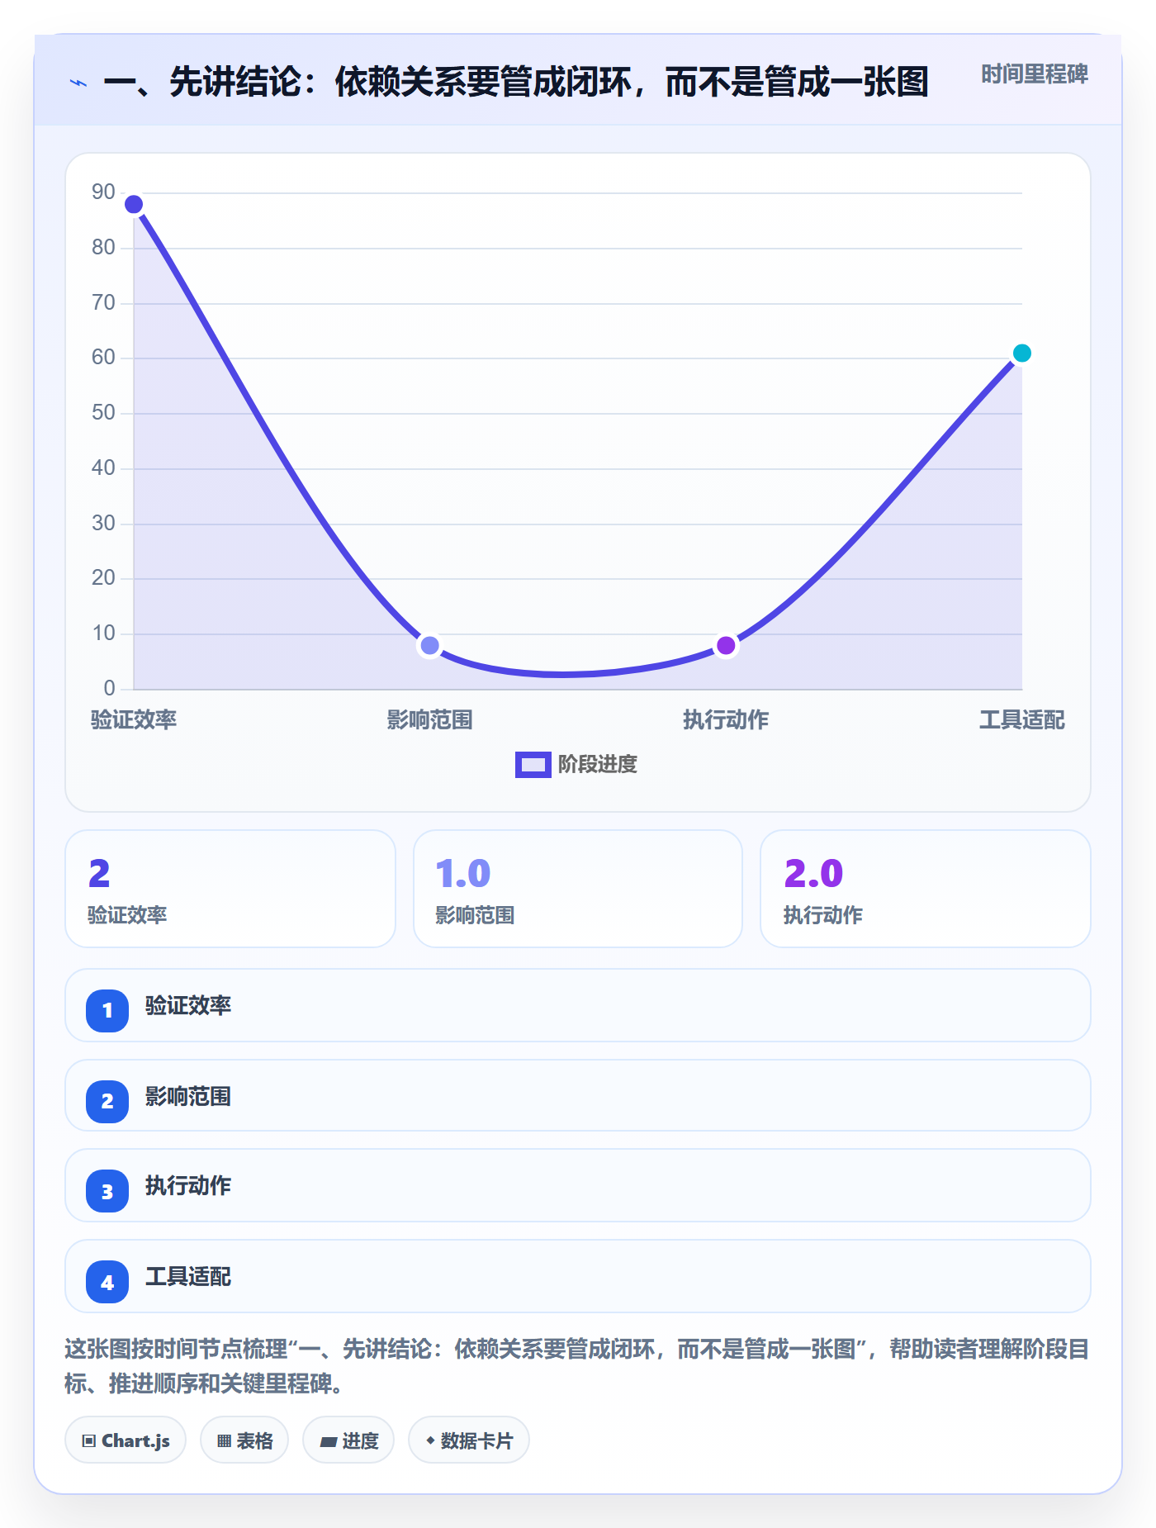
Task: Click the number 1 badge for 验证效率
Action: (107, 1010)
